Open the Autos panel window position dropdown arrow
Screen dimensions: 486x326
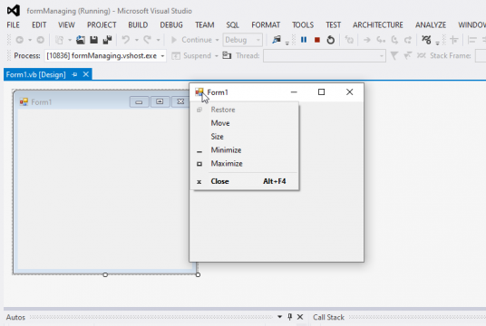tap(279, 317)
